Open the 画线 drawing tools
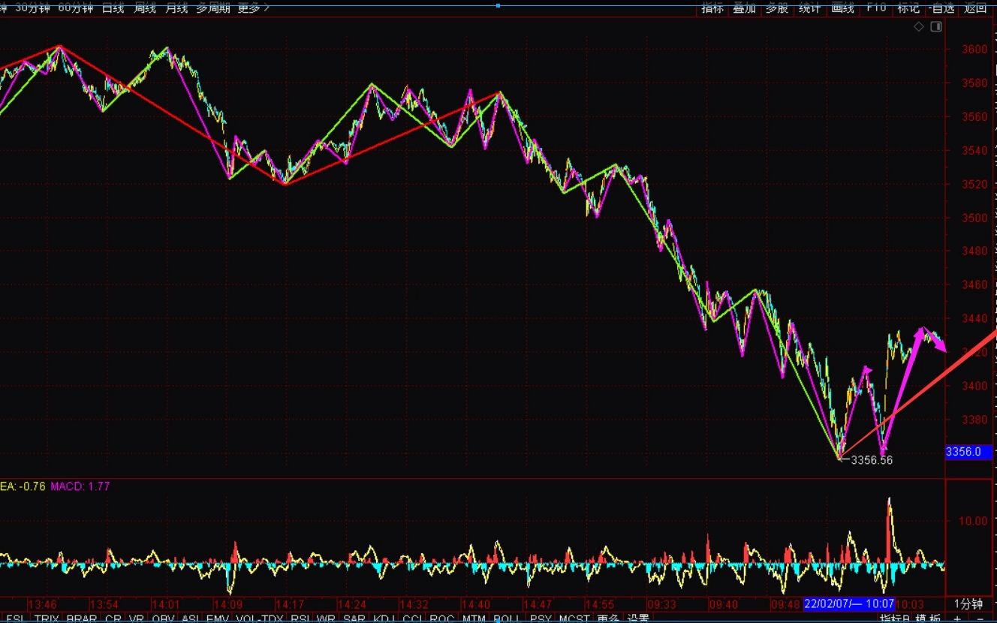The width and height of the screenshot is (997, 623). click(842, 8)
